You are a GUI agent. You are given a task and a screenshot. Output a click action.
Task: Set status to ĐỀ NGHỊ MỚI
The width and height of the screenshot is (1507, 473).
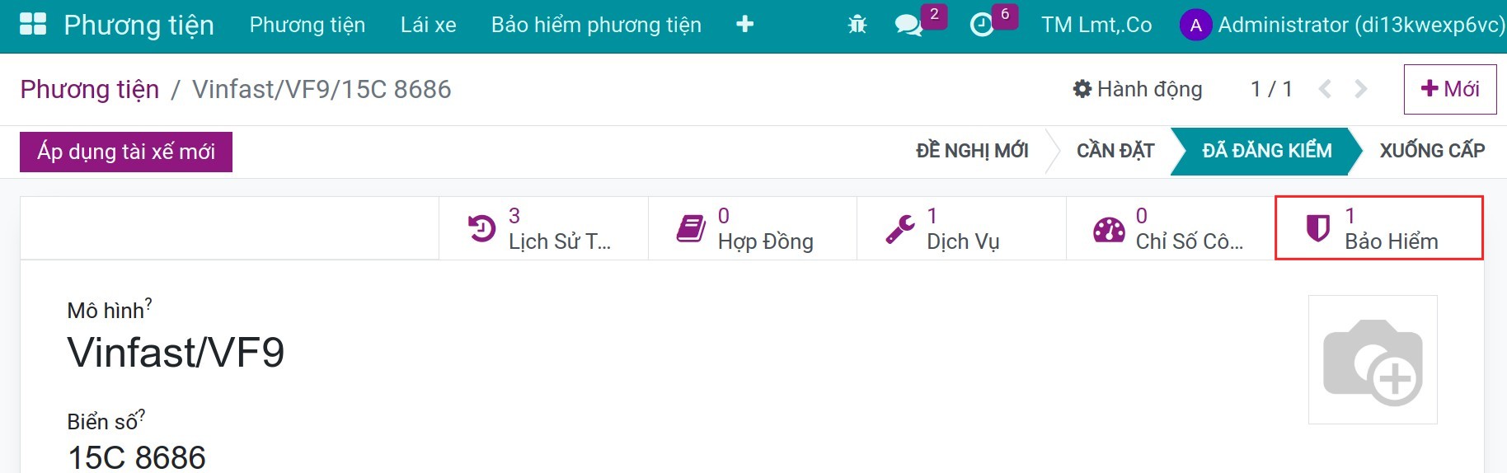coord(972,151)
